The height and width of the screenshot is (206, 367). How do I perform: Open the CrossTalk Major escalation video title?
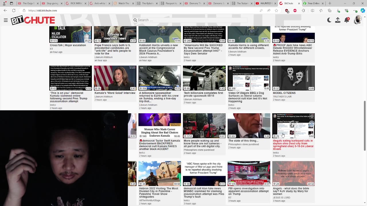pos(68,45)
